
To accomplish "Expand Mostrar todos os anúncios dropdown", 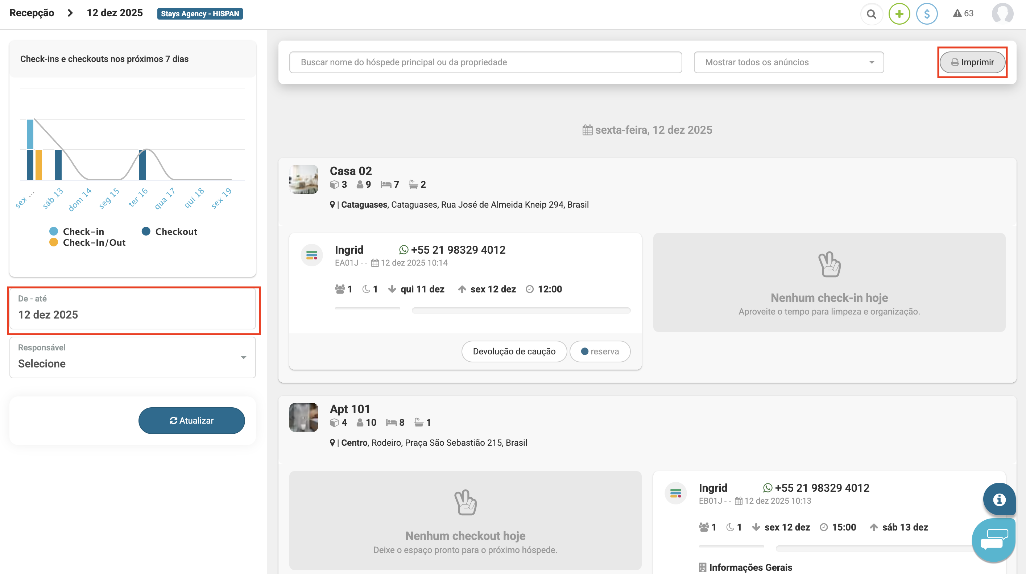I will click(x=788, y=62).
